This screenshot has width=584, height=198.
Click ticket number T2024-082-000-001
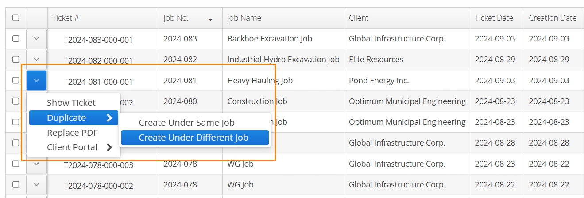click(x=98, y=61)
